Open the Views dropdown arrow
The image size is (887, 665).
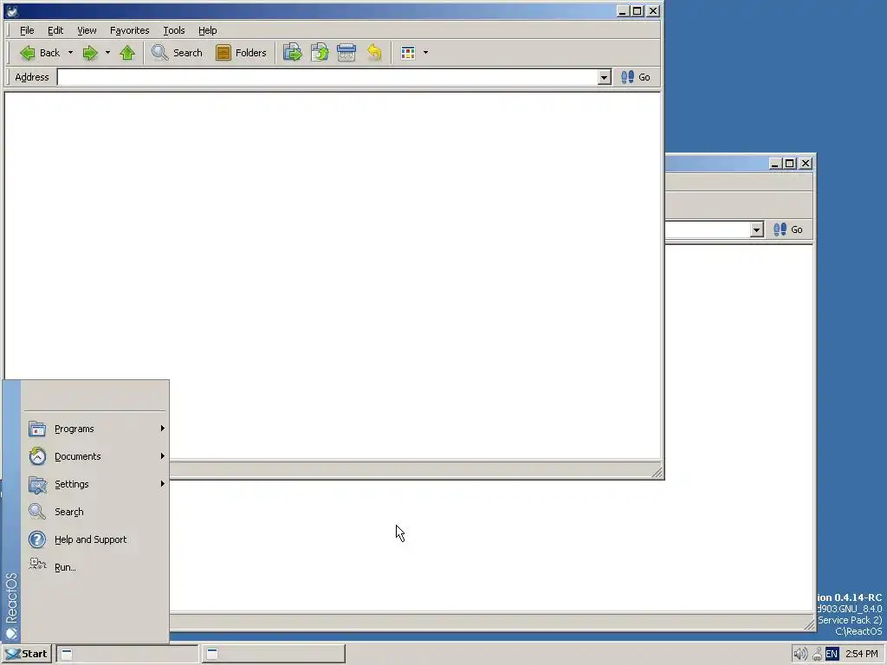(x=425, y=53)
